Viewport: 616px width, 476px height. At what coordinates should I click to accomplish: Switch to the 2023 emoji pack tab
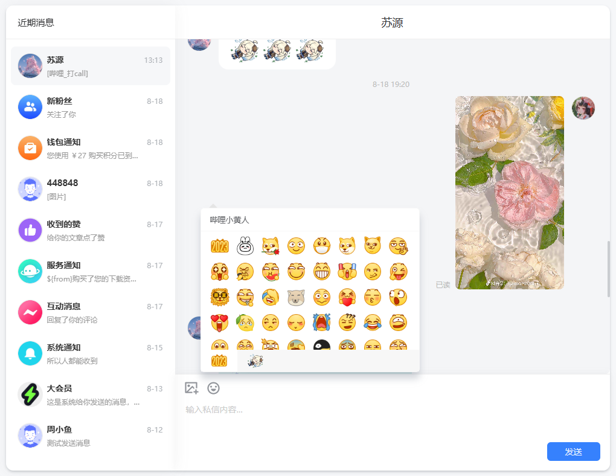[219, 361]
